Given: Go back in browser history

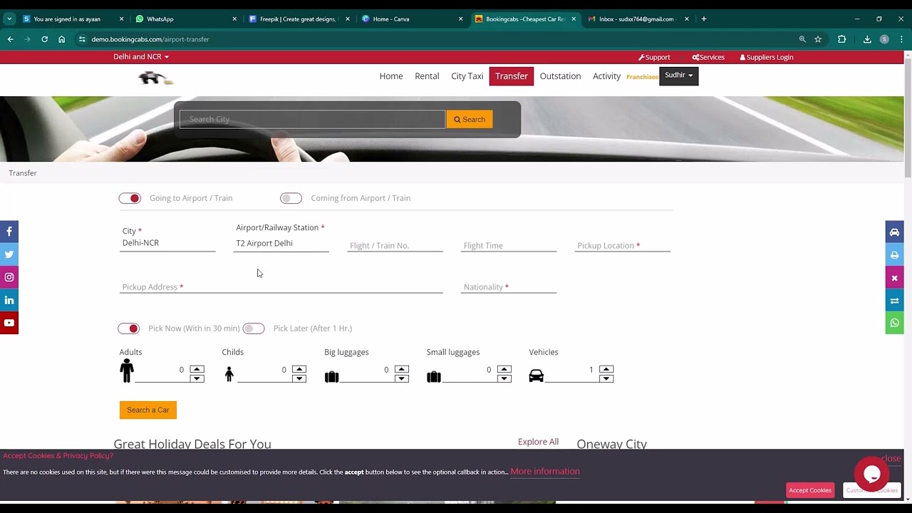Looking at the screenshot, I should [x=10, y=39].
